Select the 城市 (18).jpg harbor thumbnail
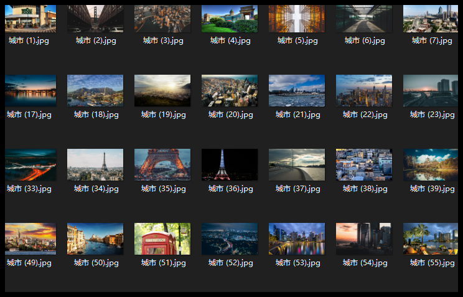463x297 pixels. pyautogui.click(x=95, y=90)
